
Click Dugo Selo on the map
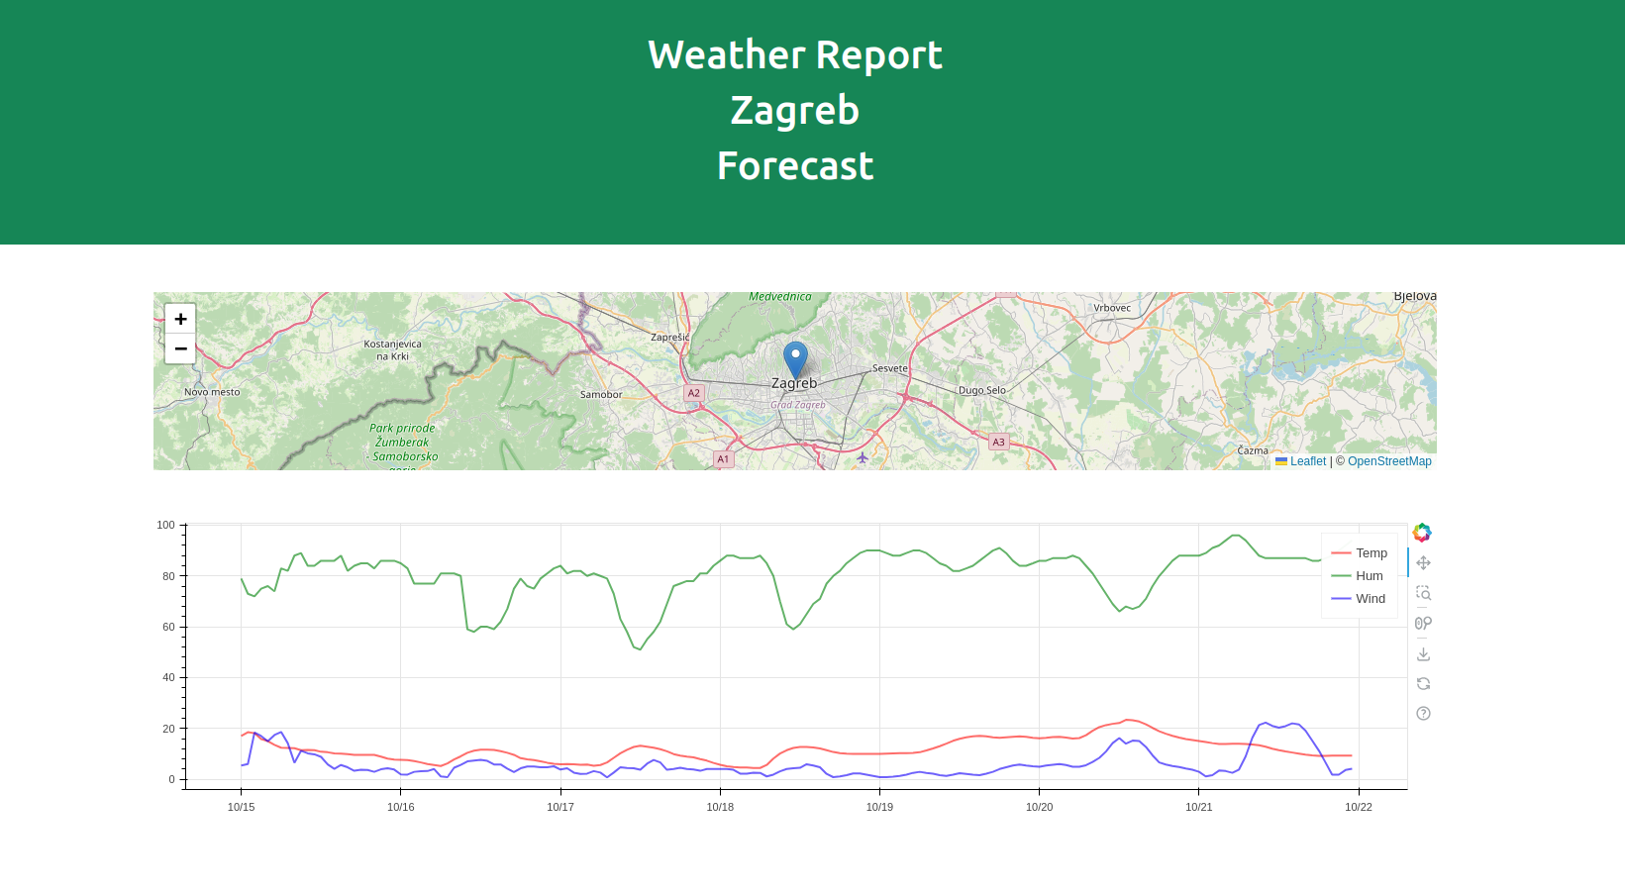tap(982, 390)
